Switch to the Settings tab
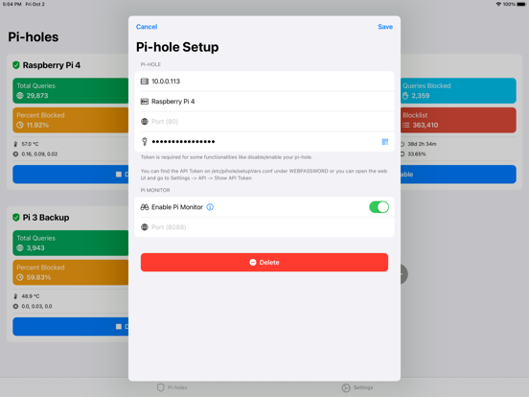Screen dimensions: 529x397 coord(357,387)
